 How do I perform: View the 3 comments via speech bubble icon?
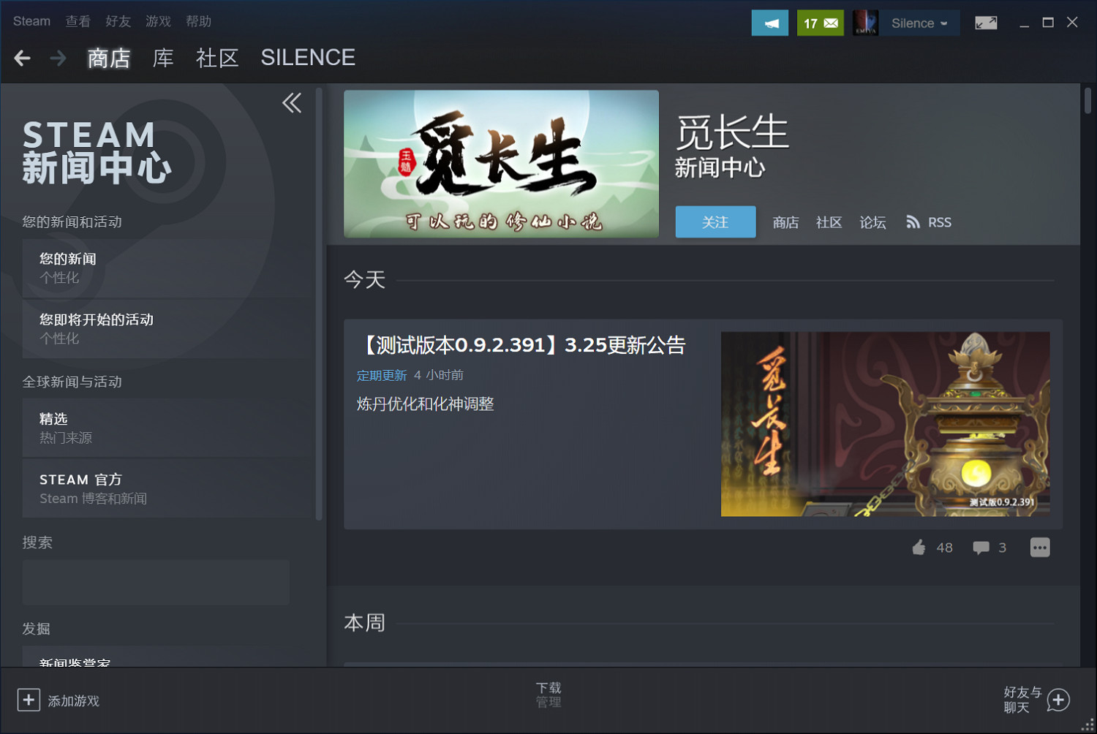tap(980, 547)
